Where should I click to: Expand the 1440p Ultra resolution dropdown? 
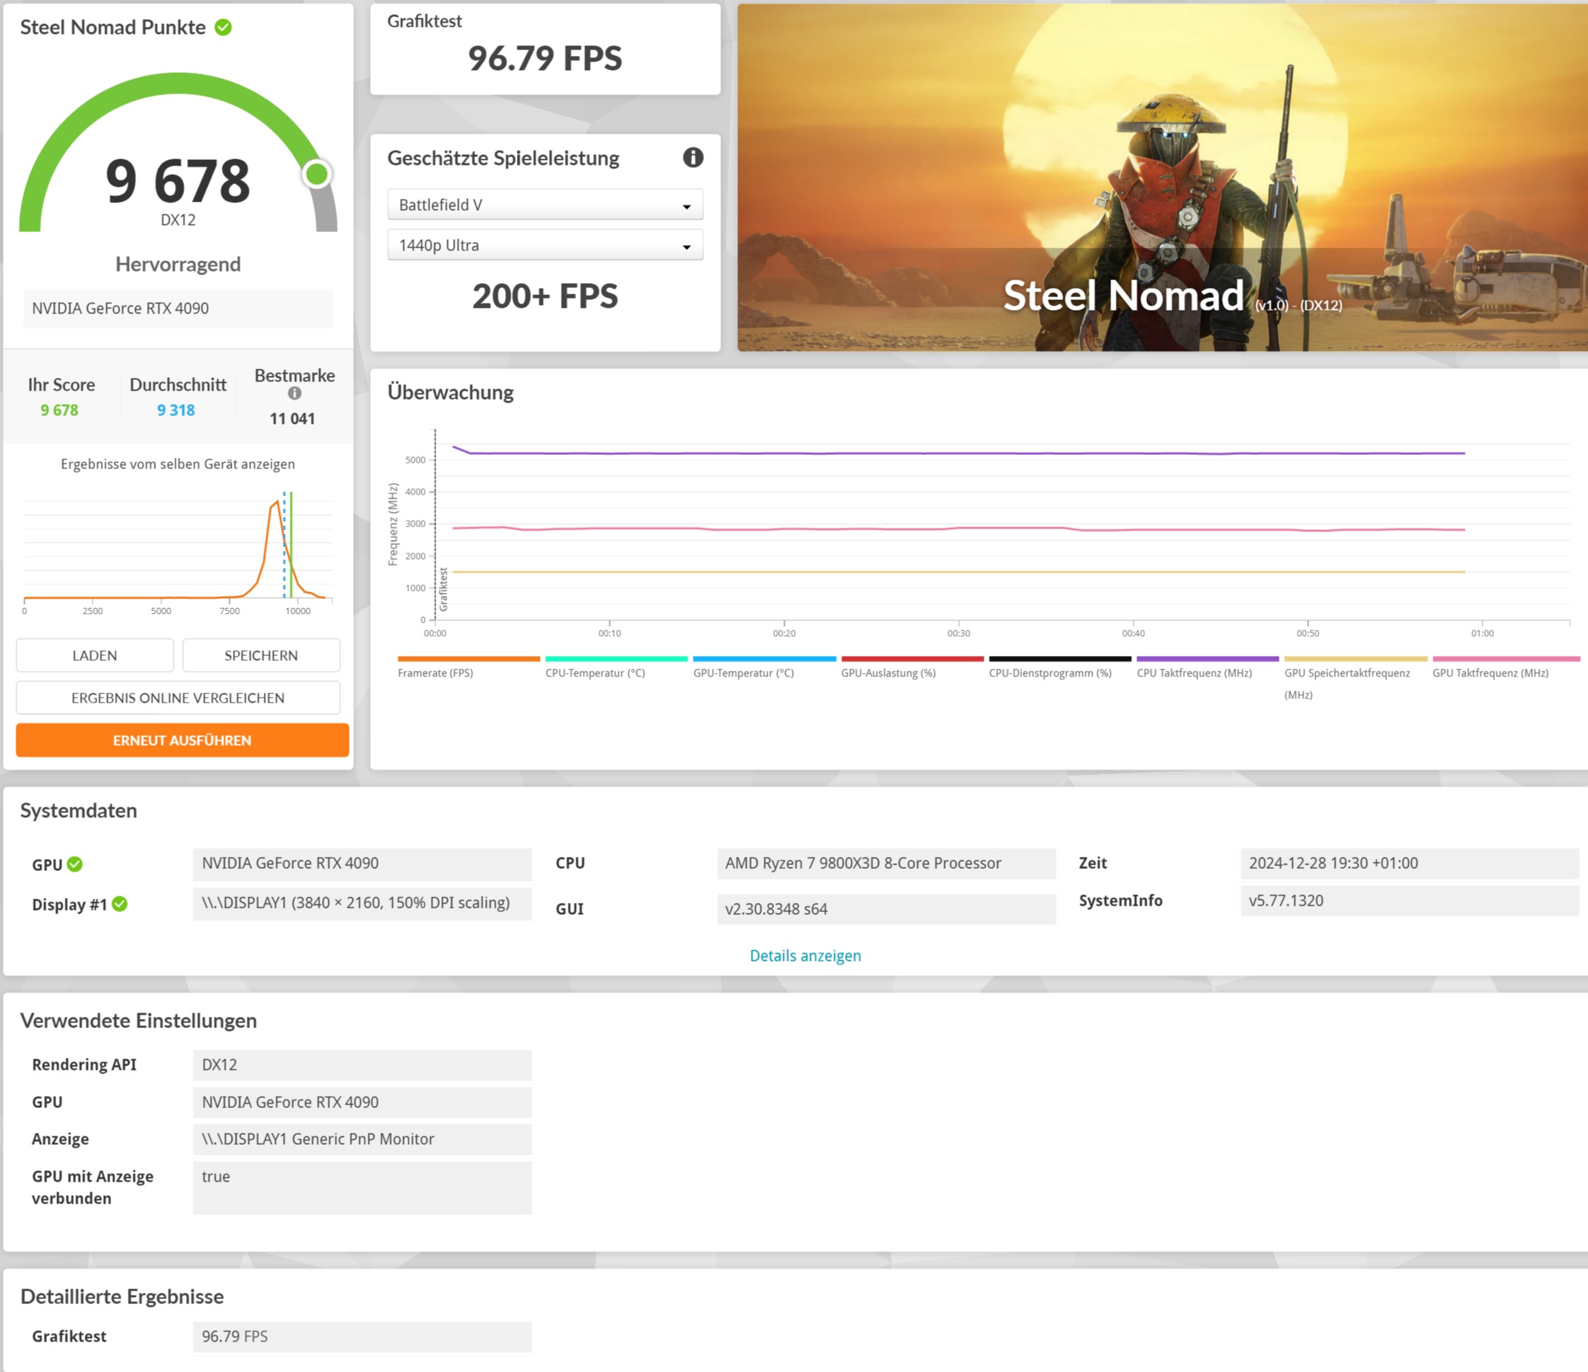pos(545,246)
